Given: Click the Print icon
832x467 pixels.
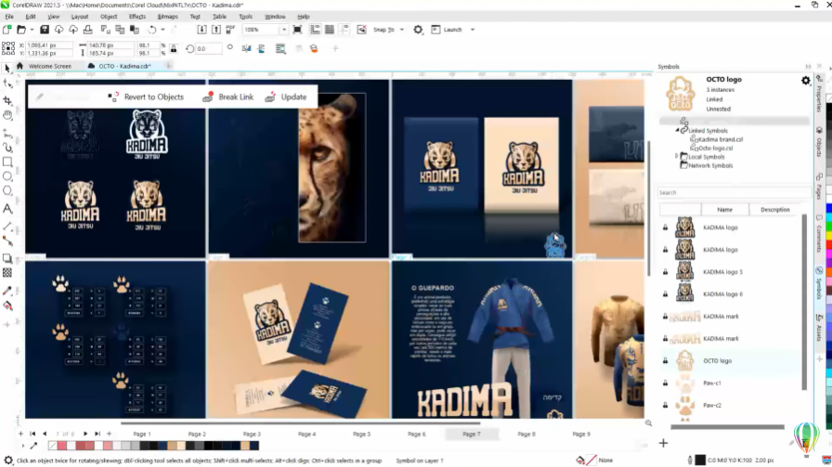Looking at the screenshot, I should coord(87,30).
